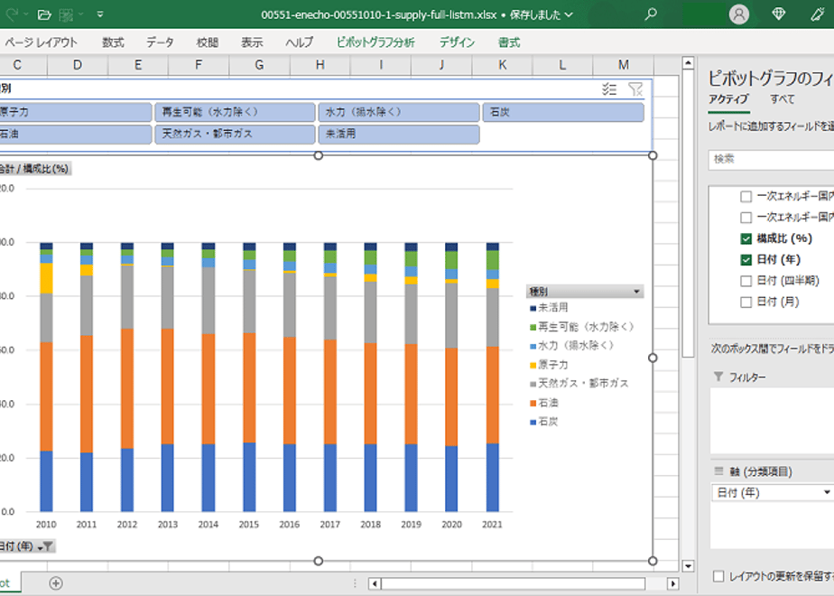The height and width of the screenshot is (596, 834).
Task: Click the pen icon in the title bar
Action: [x=818, y=14]
